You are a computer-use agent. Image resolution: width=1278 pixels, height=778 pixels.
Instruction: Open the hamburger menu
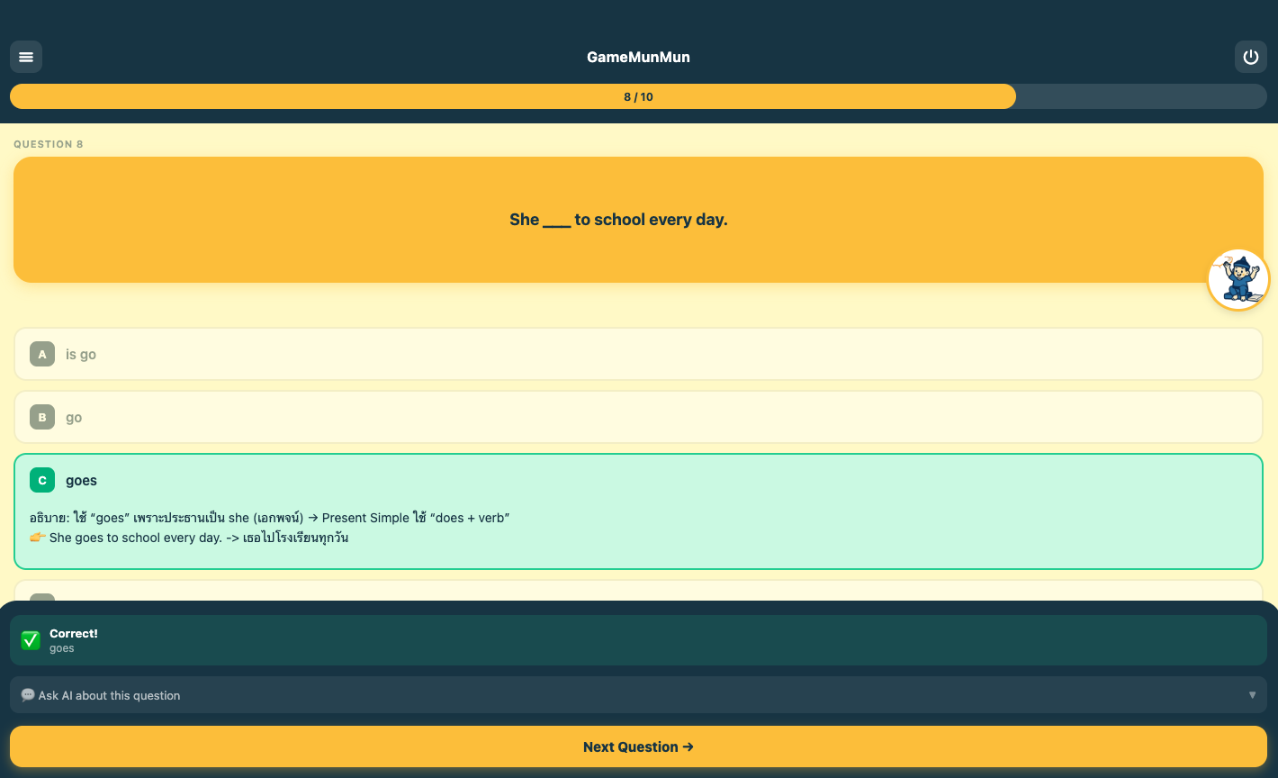[26, 57]
